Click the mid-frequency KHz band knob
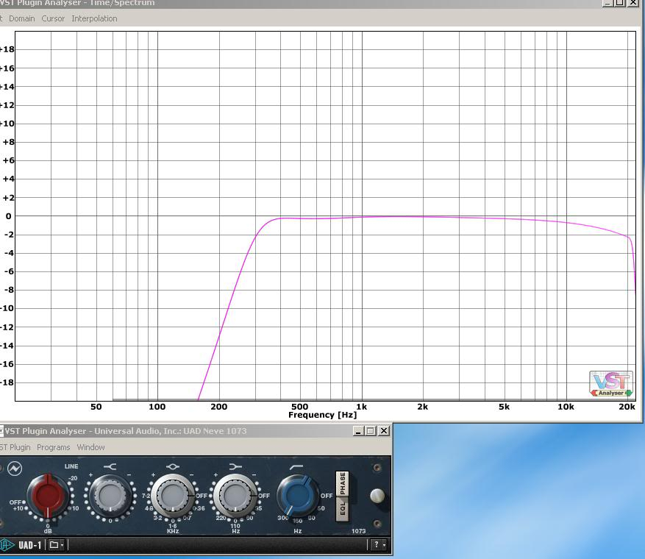The height and width of the screenshot is (559, 645). point(173,496)
